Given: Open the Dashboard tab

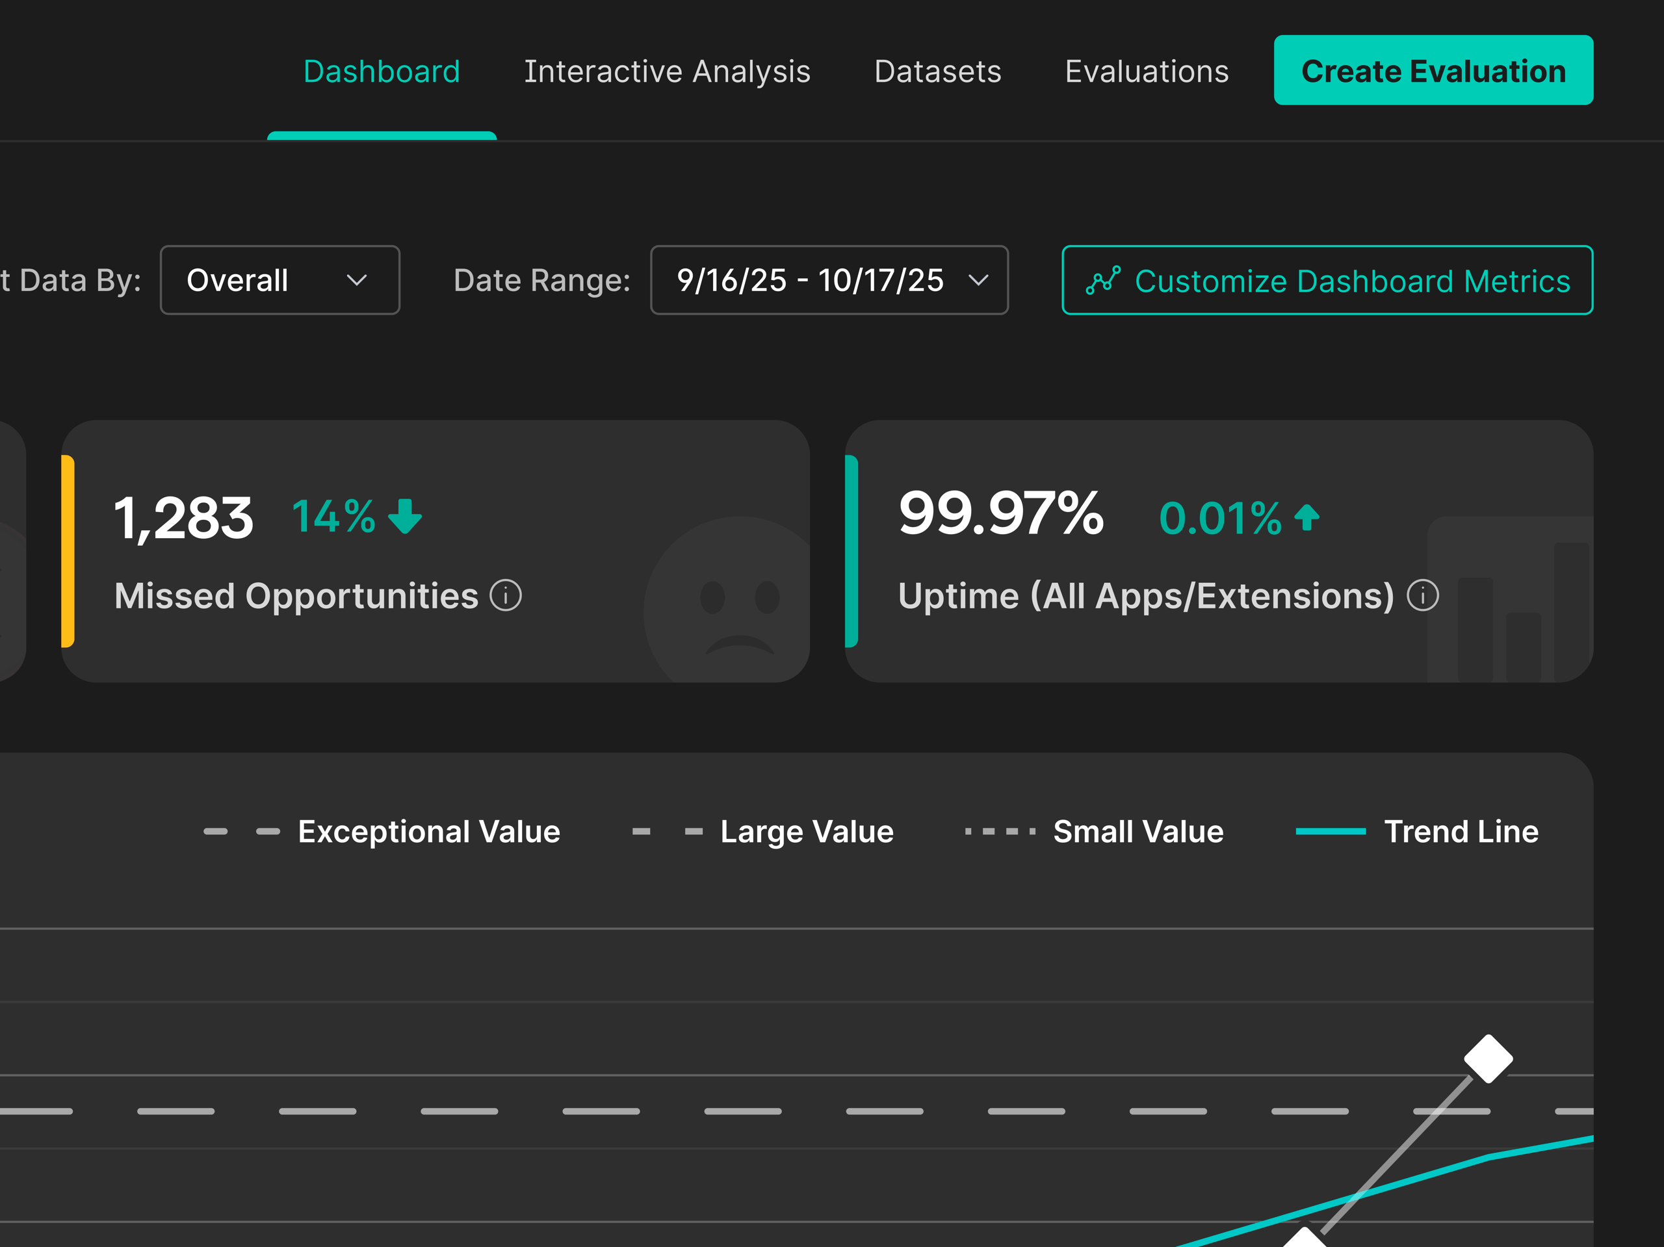Looking at the screenshot, I should (x=382, y=71).
